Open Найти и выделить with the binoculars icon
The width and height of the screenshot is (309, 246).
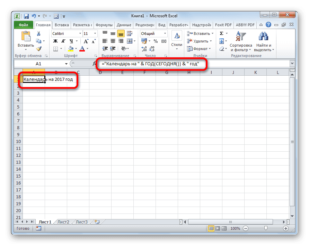click(x=263, y=36)
